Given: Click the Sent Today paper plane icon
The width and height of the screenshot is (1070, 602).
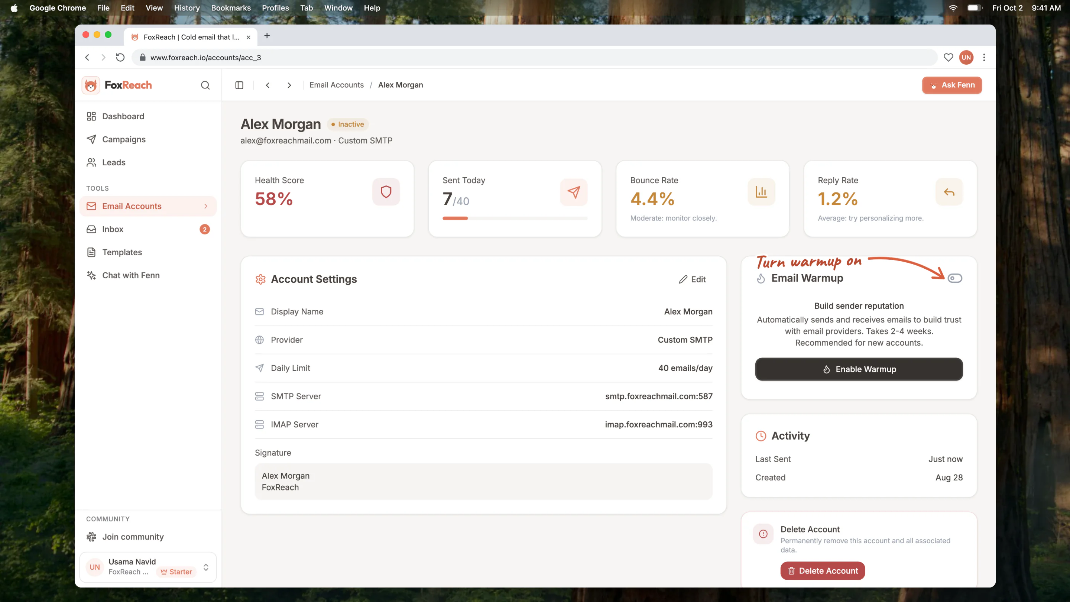Looking at the screenshot, I should click(x=574, y=192).
